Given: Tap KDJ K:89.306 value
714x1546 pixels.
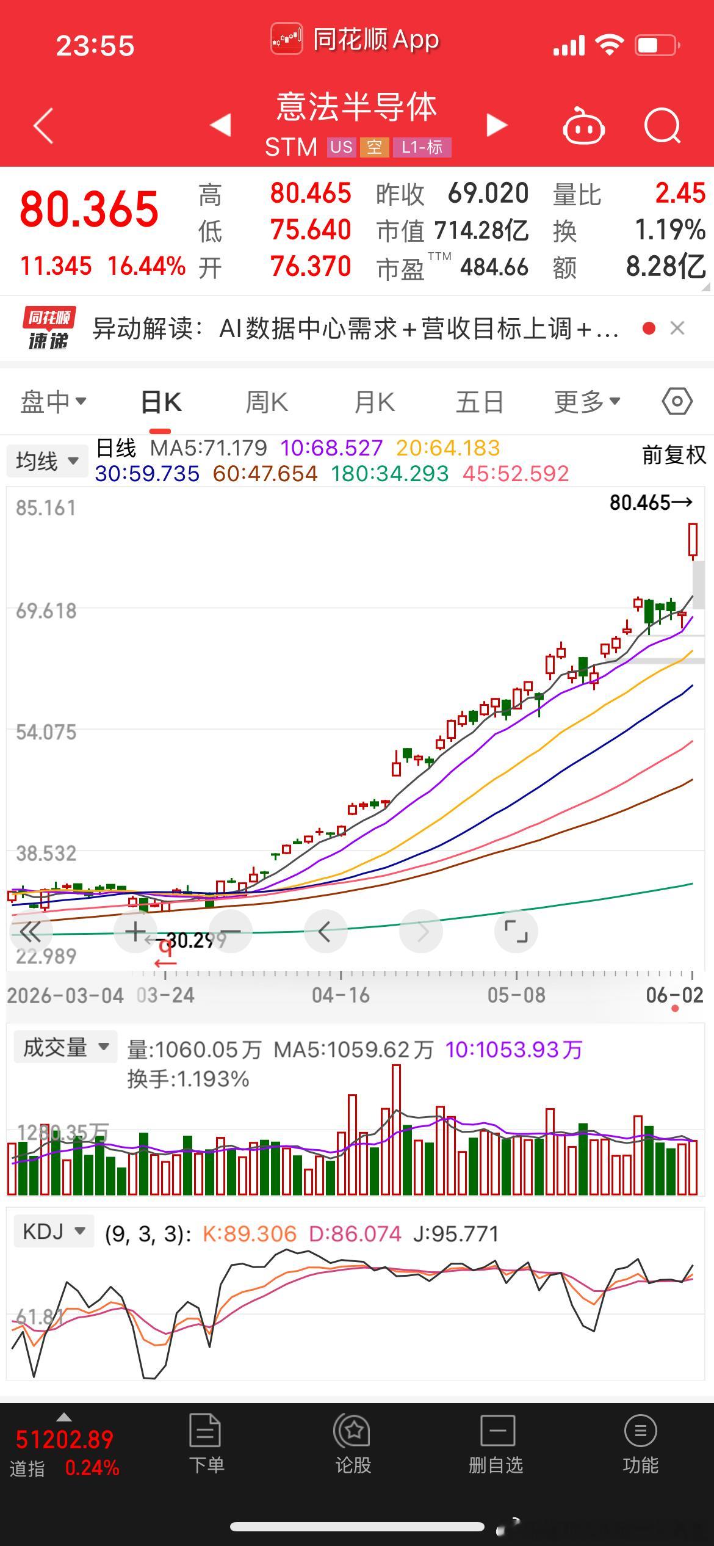Looking at the screenshot, I should pyautogui.click(x=250, y=1234).
